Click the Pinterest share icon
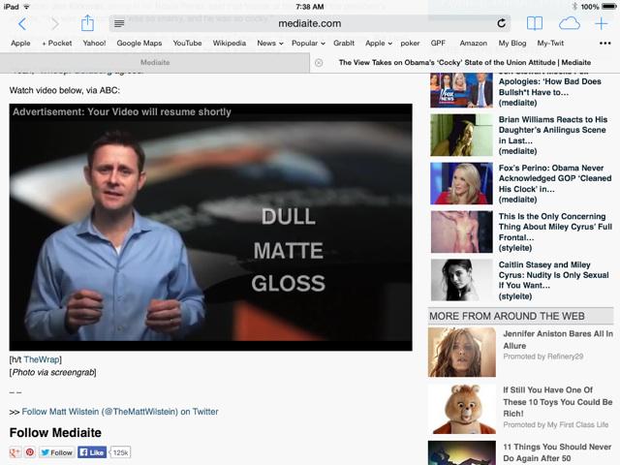Screen dimensions: 620x465 click(30, 452)
